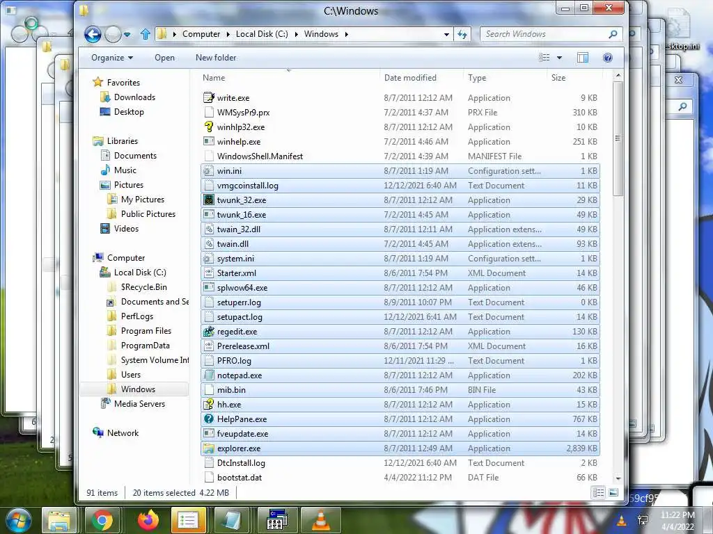Expand arrow after Computer breadcrumb
The height and width of the screenshot is (534, 713).
click(228, 34)
